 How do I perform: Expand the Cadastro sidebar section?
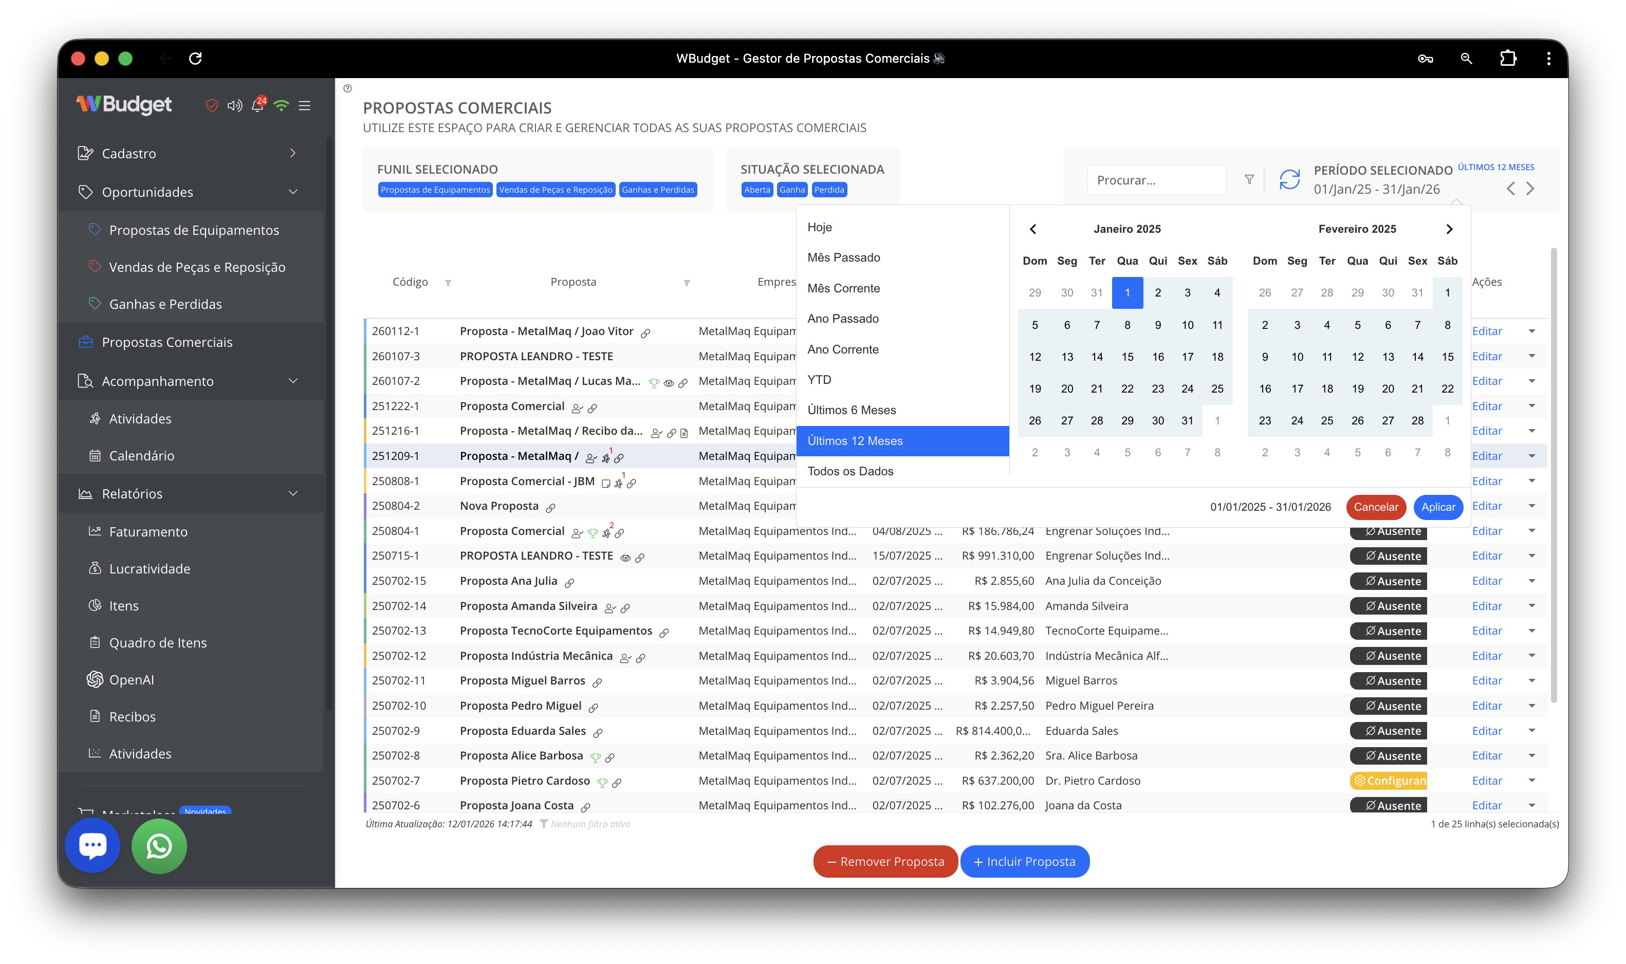click(x=293, y=153)
